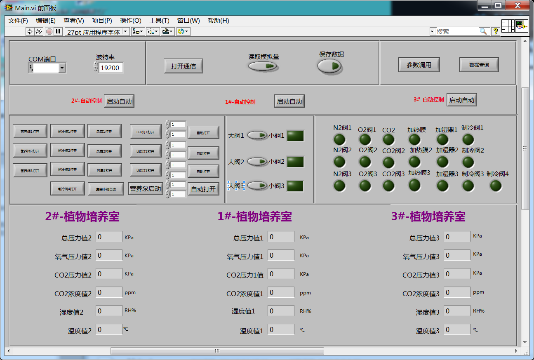Click the 加湿器3 indicator LED
534x360 pixels.
tap(442, 186)
